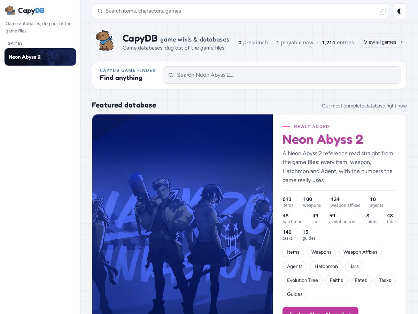This screenshot has height=314, width=418.
Task: Click the 0 prelaunch count
Action: click(253, 43)
